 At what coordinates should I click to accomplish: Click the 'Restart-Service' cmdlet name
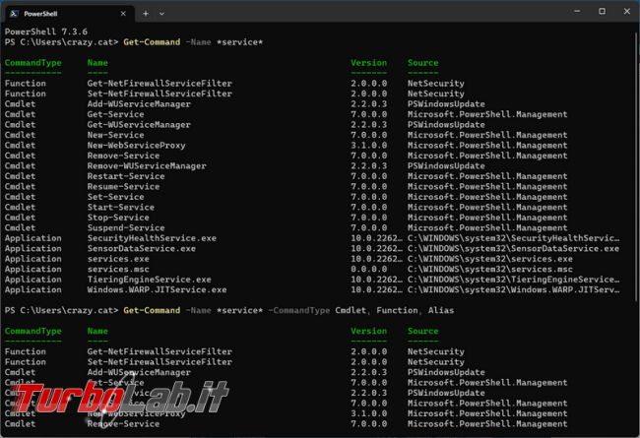(126, 176)
